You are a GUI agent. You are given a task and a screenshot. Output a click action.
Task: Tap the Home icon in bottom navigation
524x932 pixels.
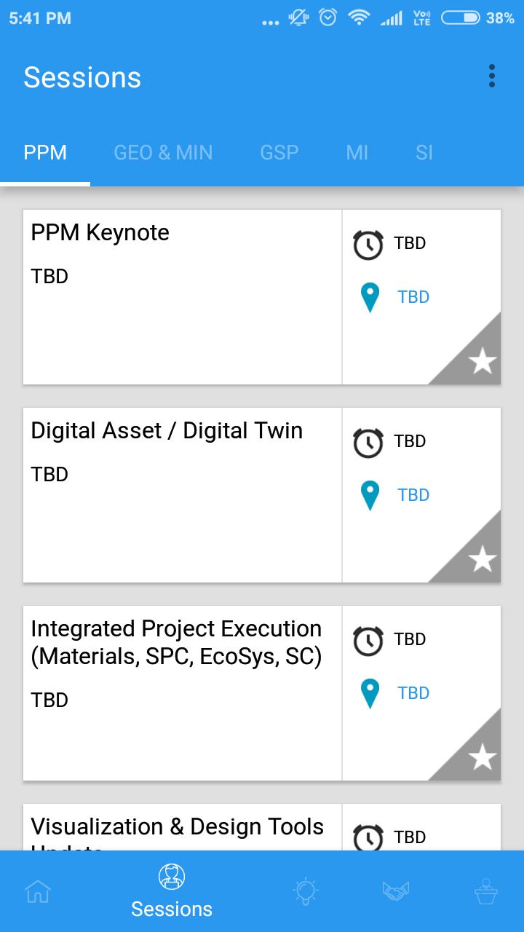[x=38, y=890]
